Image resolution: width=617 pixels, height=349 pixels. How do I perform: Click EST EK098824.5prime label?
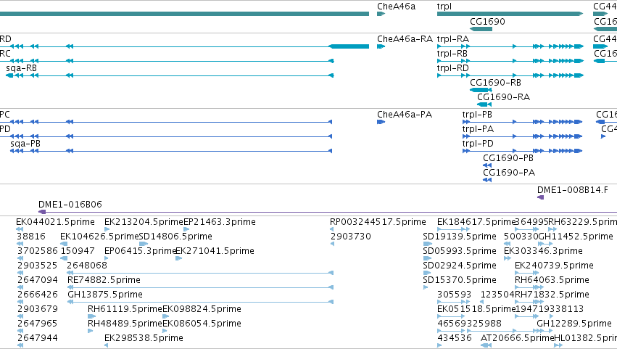pos(202,309)
